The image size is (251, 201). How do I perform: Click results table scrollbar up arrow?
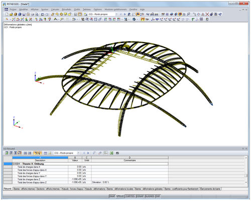tap(246, 158)
